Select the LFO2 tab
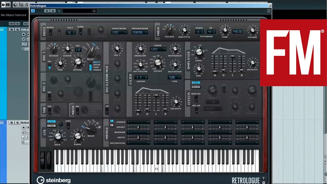 (x=51, y=125)
